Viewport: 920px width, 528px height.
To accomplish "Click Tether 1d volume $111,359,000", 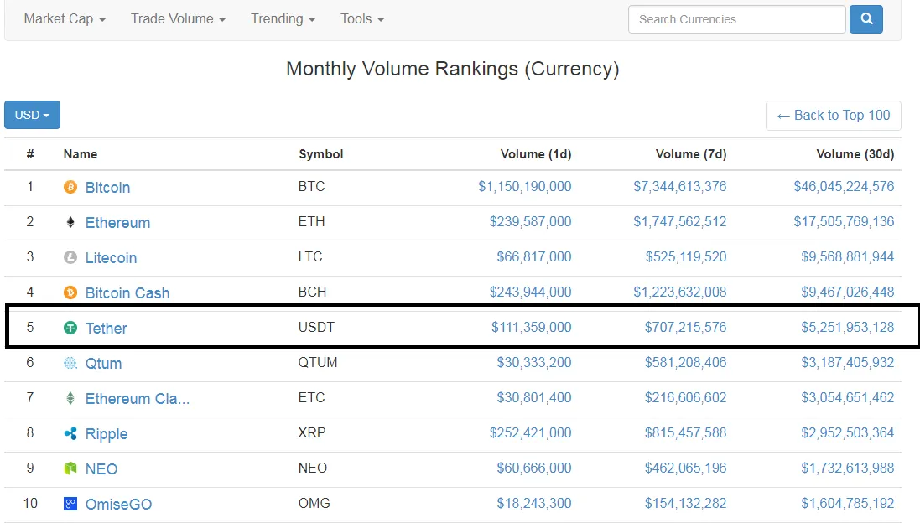I will pyautogui.click(x=532, y=328).
